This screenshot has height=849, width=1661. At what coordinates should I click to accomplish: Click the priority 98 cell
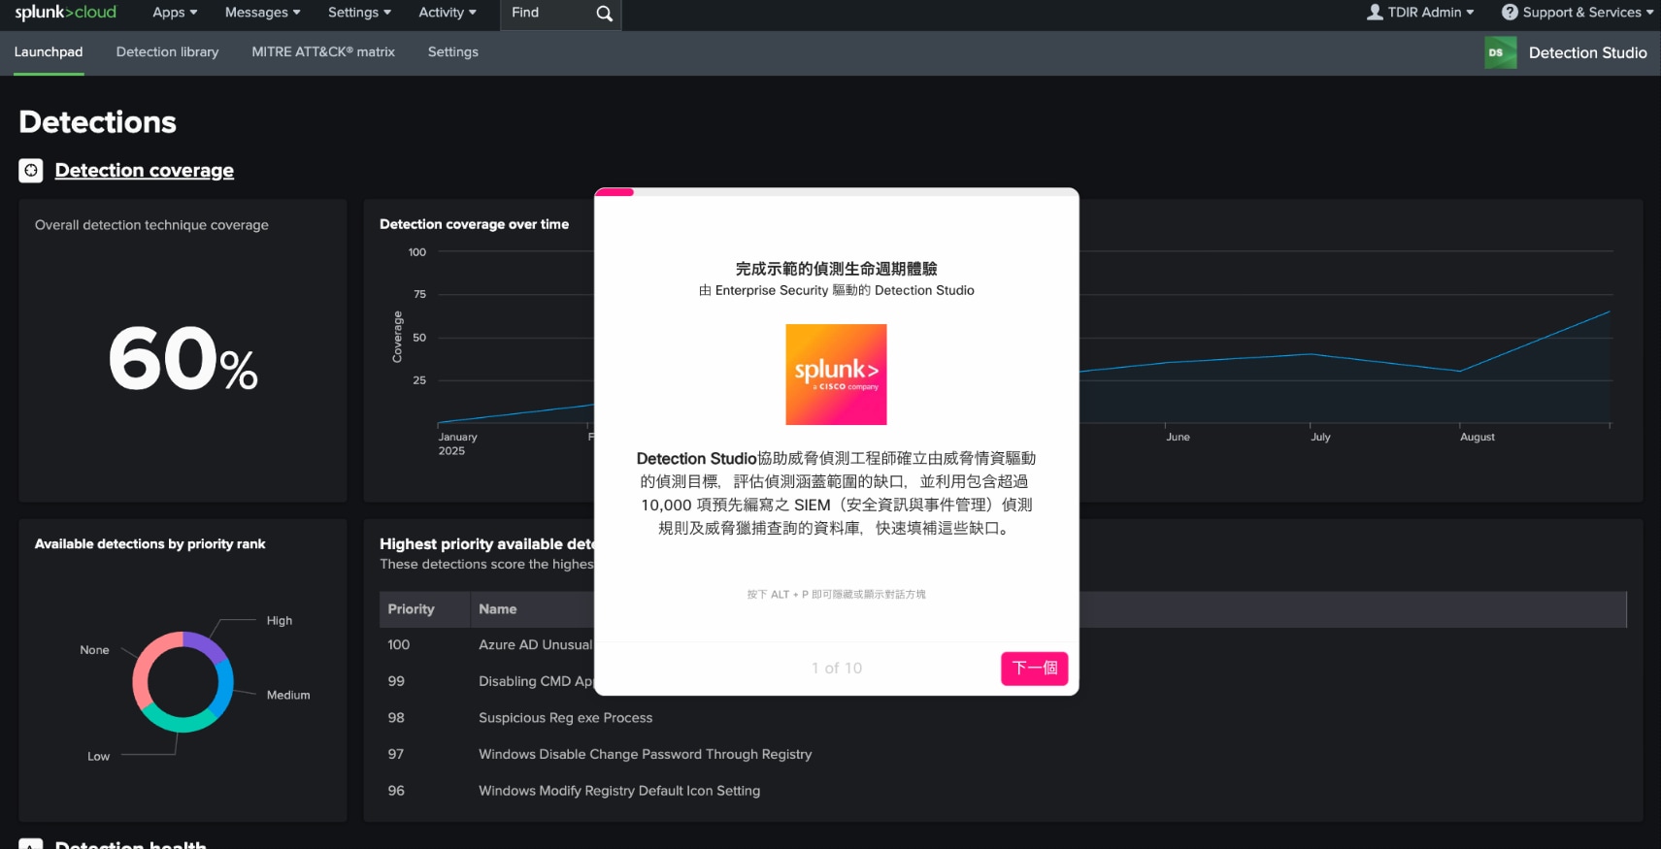click(396, 718)
